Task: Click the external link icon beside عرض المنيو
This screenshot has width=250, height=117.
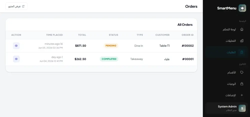Action: click(23, 6)
